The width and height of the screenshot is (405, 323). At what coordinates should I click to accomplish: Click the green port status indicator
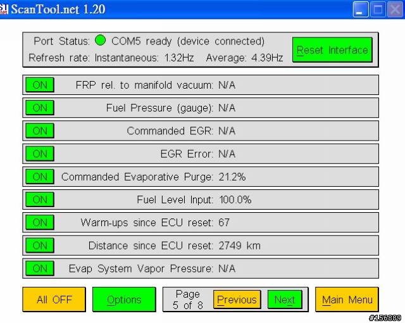[x=100, y=41]
